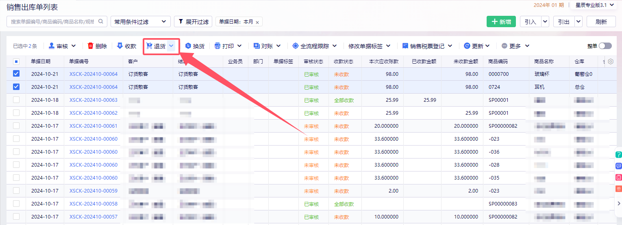Click the 单据日期 column header

click(41, 62)
